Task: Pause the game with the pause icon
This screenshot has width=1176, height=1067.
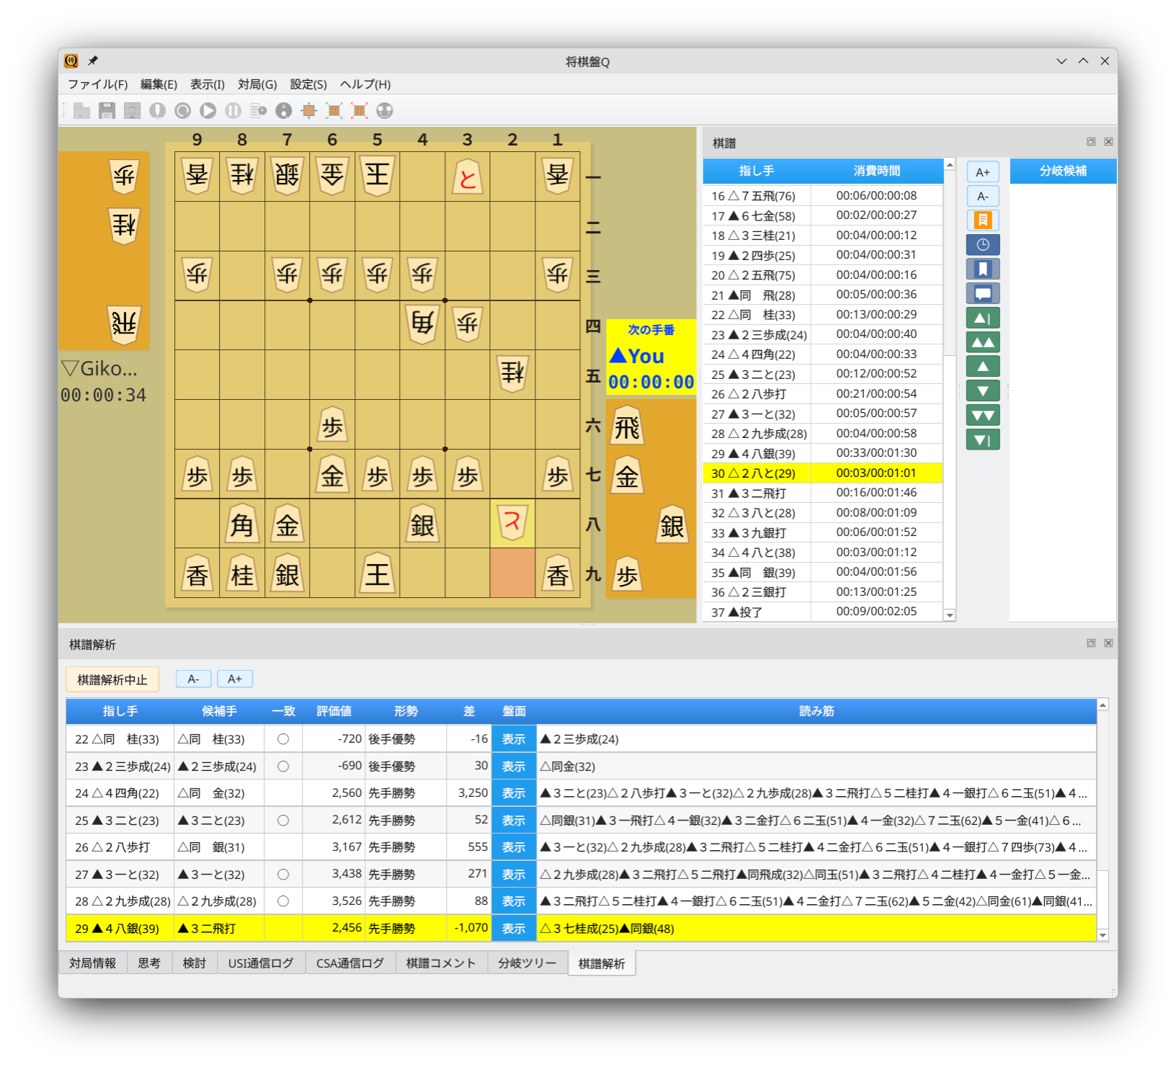Action: coord(233,110)
